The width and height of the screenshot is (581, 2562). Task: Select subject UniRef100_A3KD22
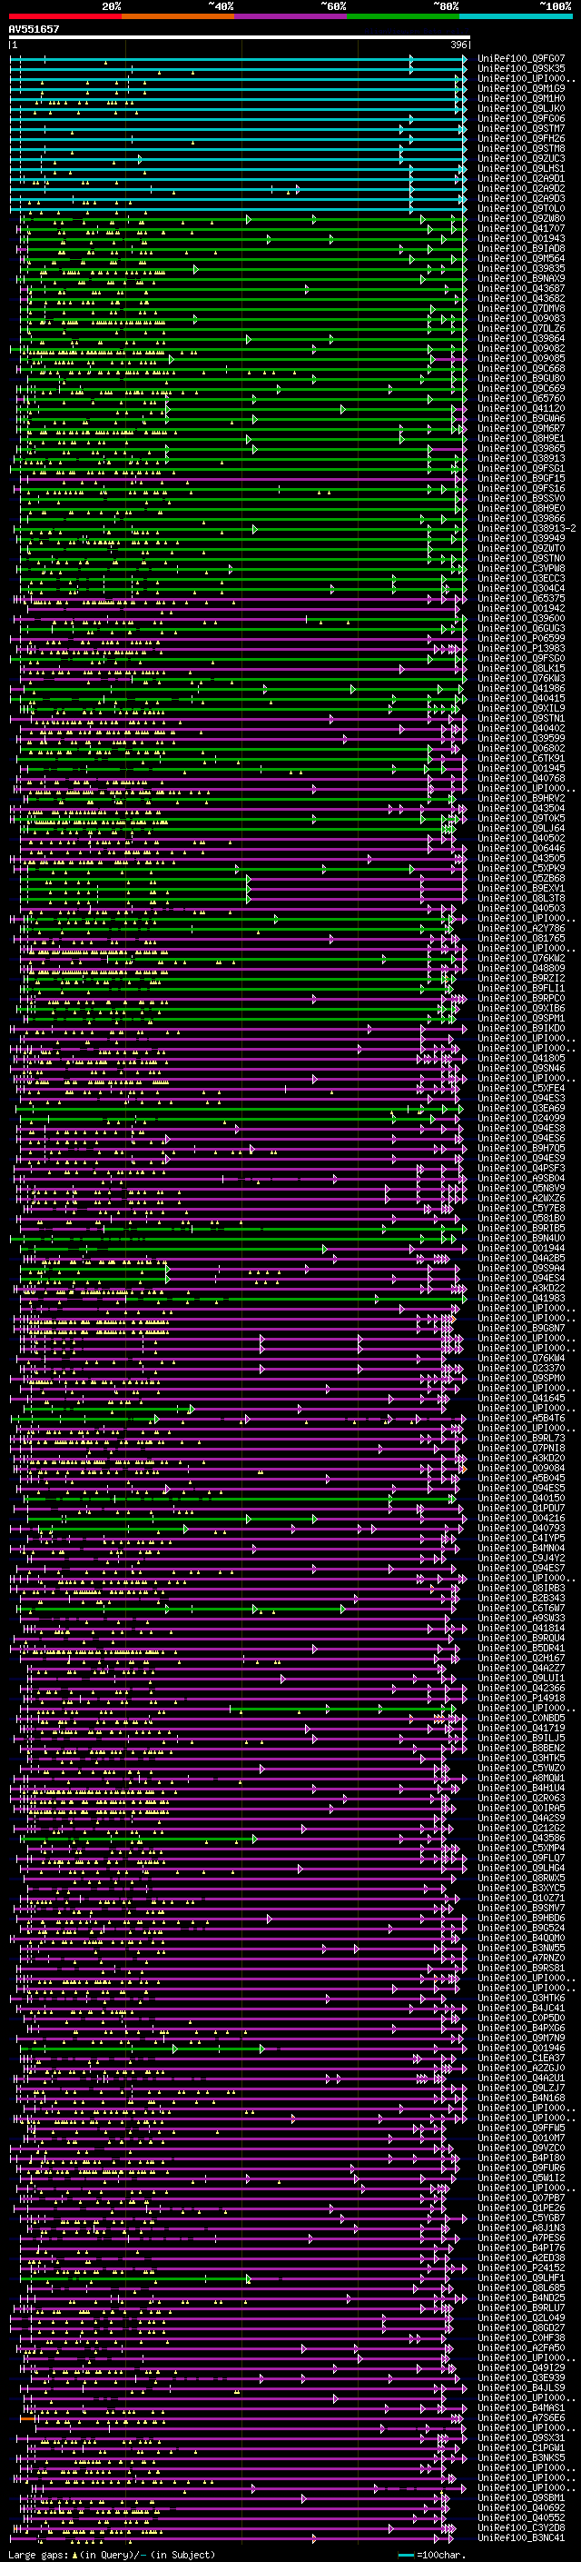coord(520,1288)
